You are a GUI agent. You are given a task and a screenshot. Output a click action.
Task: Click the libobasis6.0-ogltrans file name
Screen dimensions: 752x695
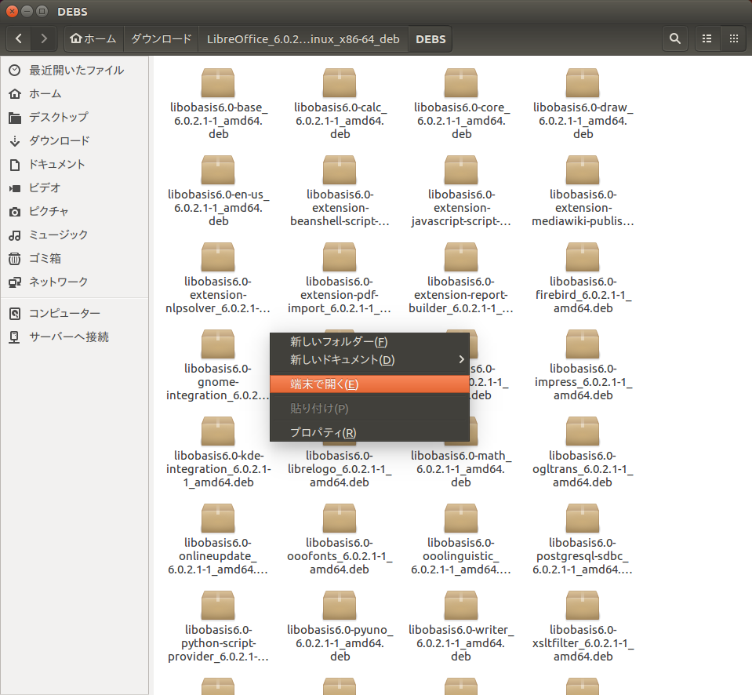coord(583,468)
